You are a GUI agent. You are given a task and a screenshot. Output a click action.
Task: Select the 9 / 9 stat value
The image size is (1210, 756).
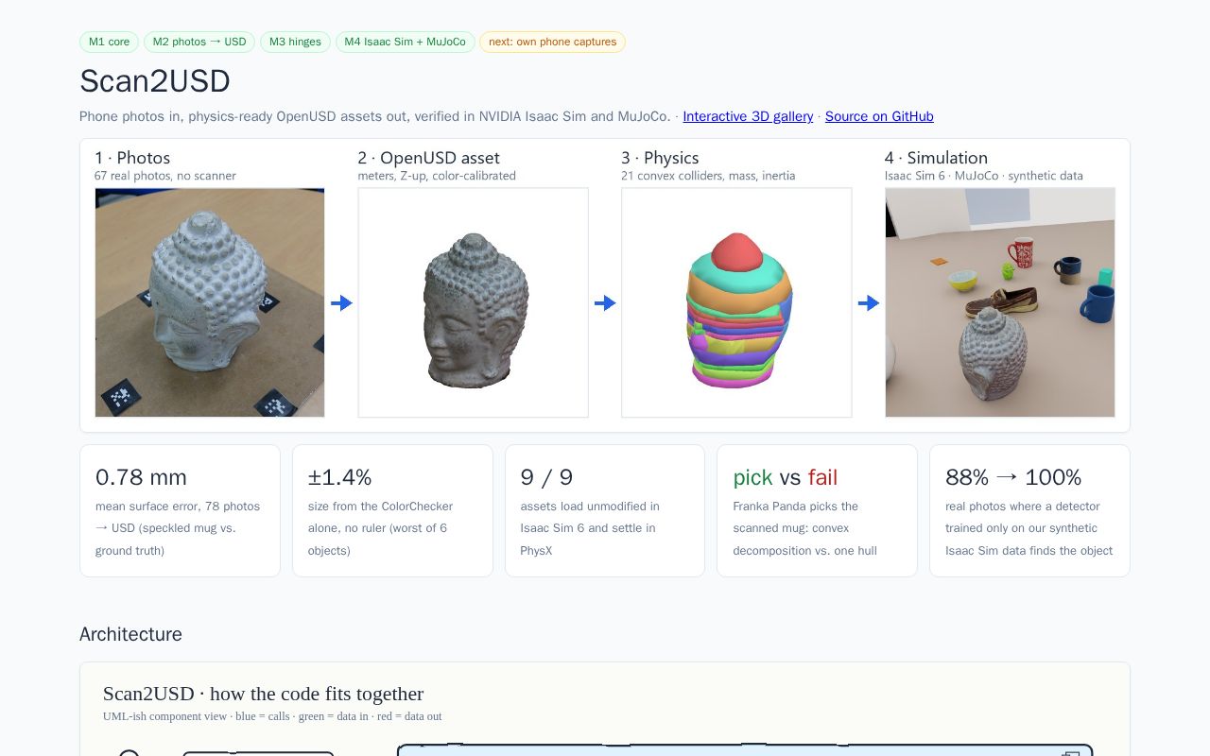pos(546,477)
